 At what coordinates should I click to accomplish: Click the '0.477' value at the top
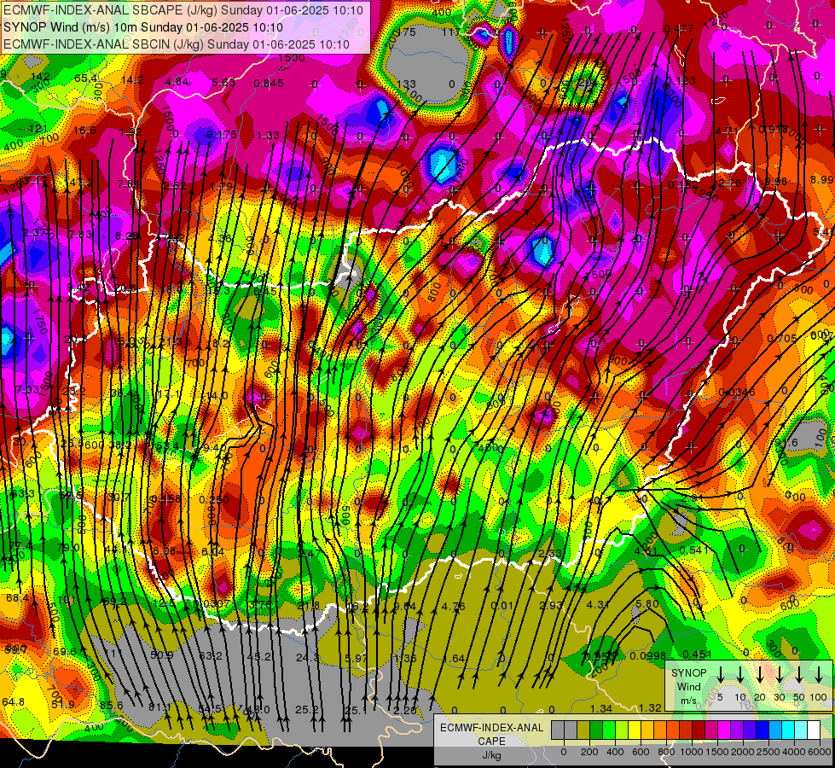(x=679, y=28)
